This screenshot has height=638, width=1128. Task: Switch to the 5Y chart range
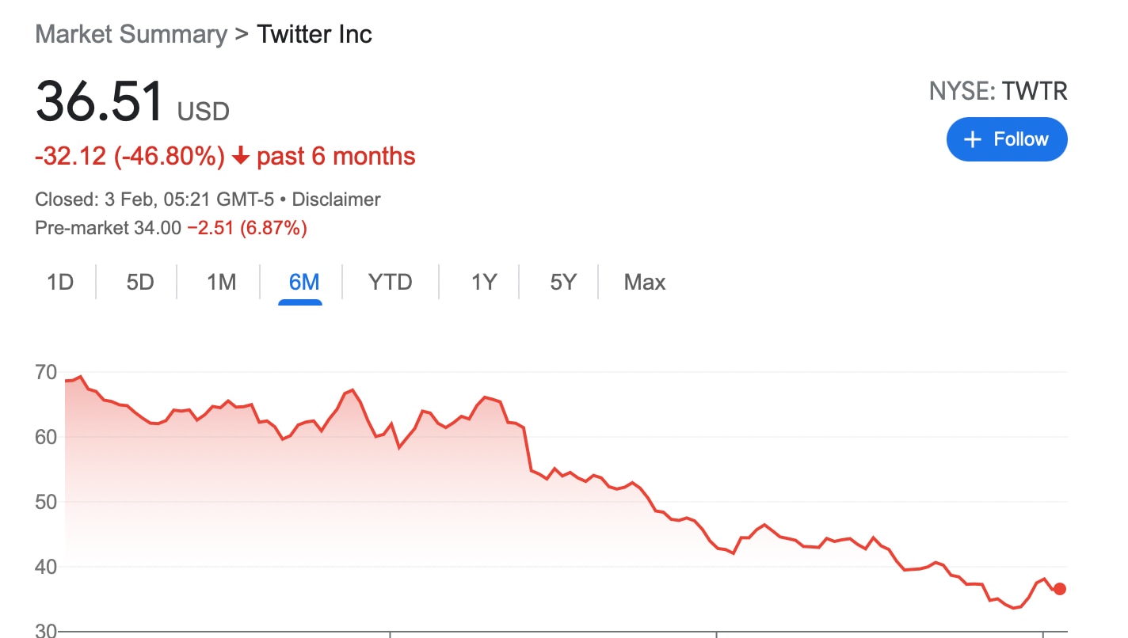click(x=563, y=283)
